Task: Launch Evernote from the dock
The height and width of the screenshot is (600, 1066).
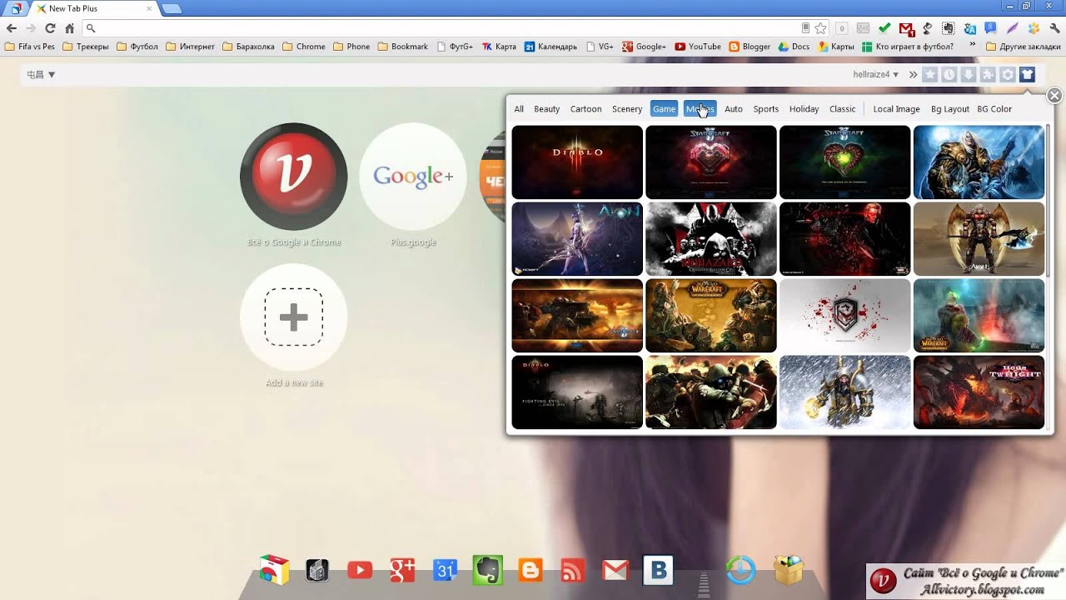Action: click(488, 570)
